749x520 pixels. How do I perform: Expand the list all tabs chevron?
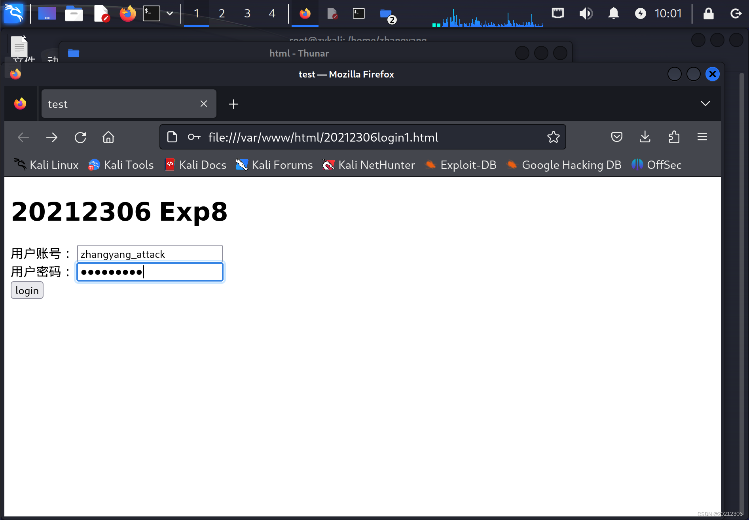coord(705,104)
